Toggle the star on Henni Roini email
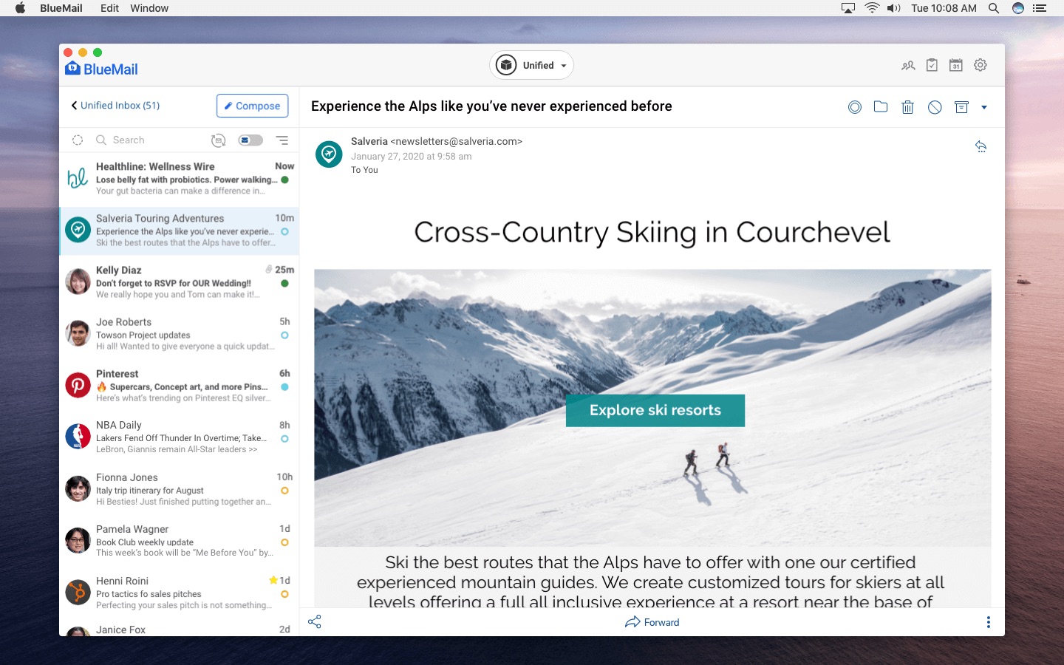Image resolution: width=1064 pixels, height=665 pixels. coord(273,580)
